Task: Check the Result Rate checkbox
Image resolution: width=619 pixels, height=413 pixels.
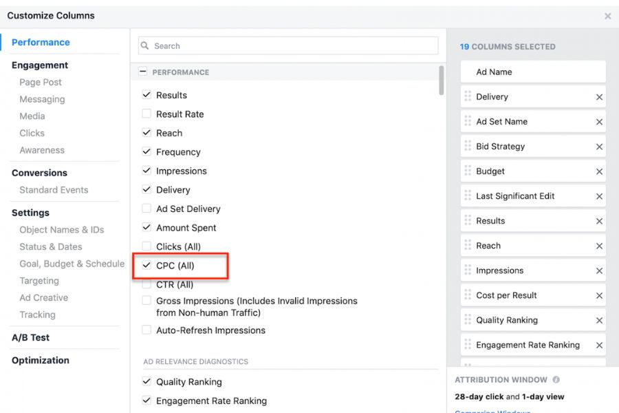Action: (146, 114)
